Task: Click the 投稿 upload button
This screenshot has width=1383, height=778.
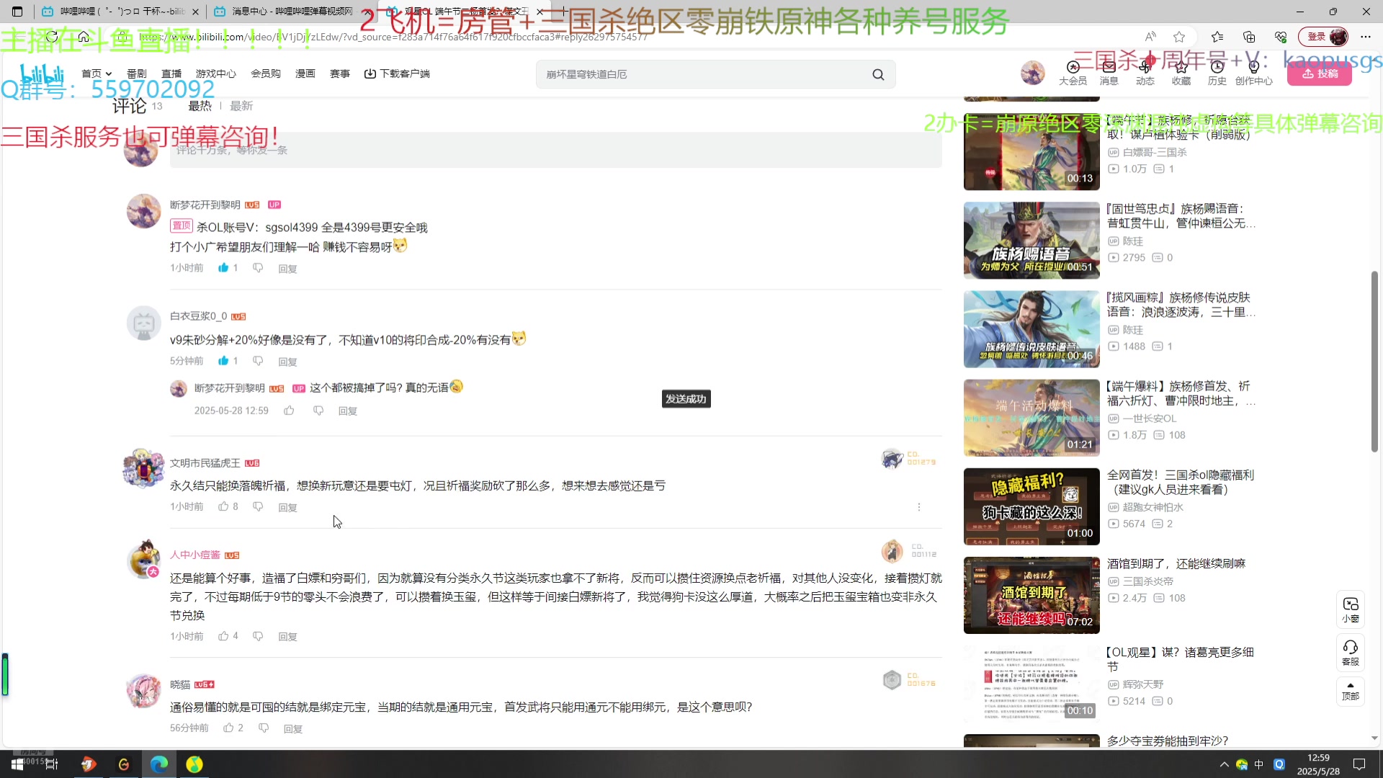Action: tap(1320, 73)
